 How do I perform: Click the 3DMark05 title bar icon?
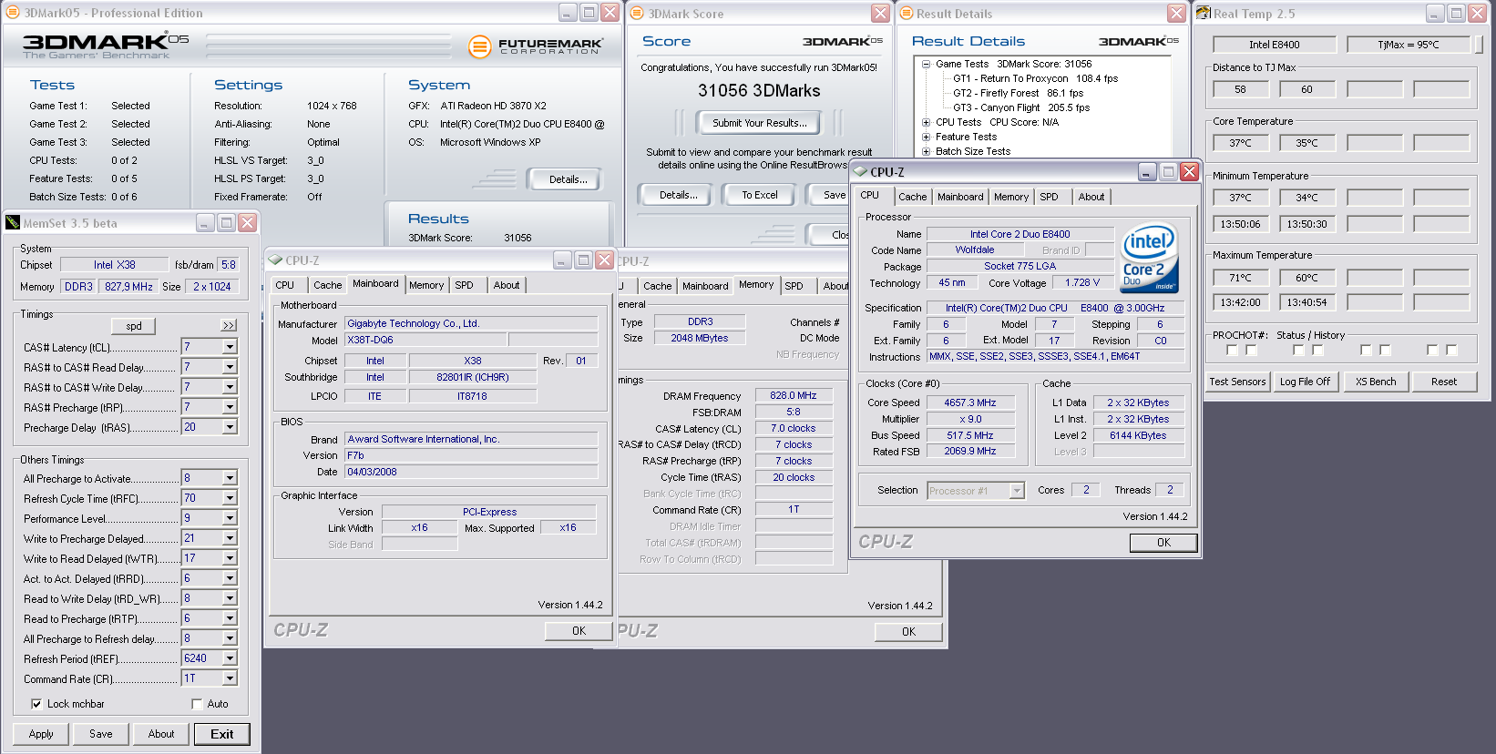pyautogui.click(x=13, y=13)
